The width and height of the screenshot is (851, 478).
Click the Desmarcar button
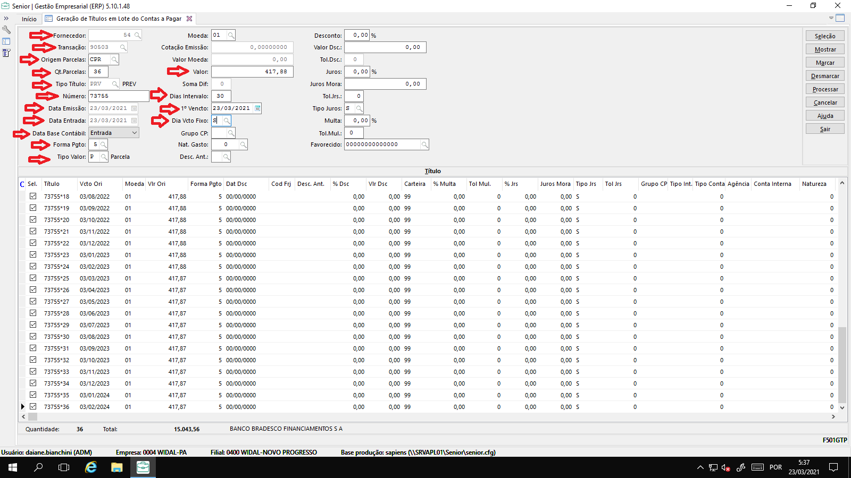pos(825,76)
